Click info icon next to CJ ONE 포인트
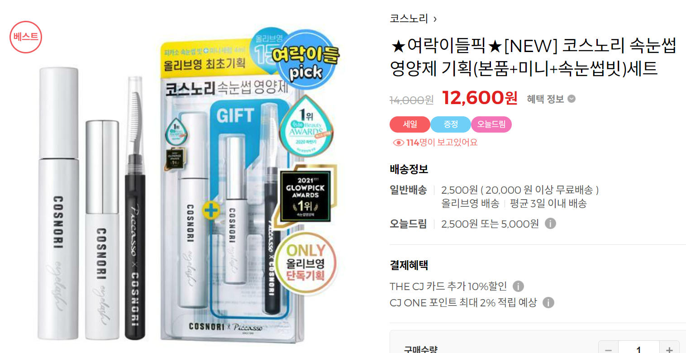The height and width of the screenshot is (353, 686). [548, 303]
